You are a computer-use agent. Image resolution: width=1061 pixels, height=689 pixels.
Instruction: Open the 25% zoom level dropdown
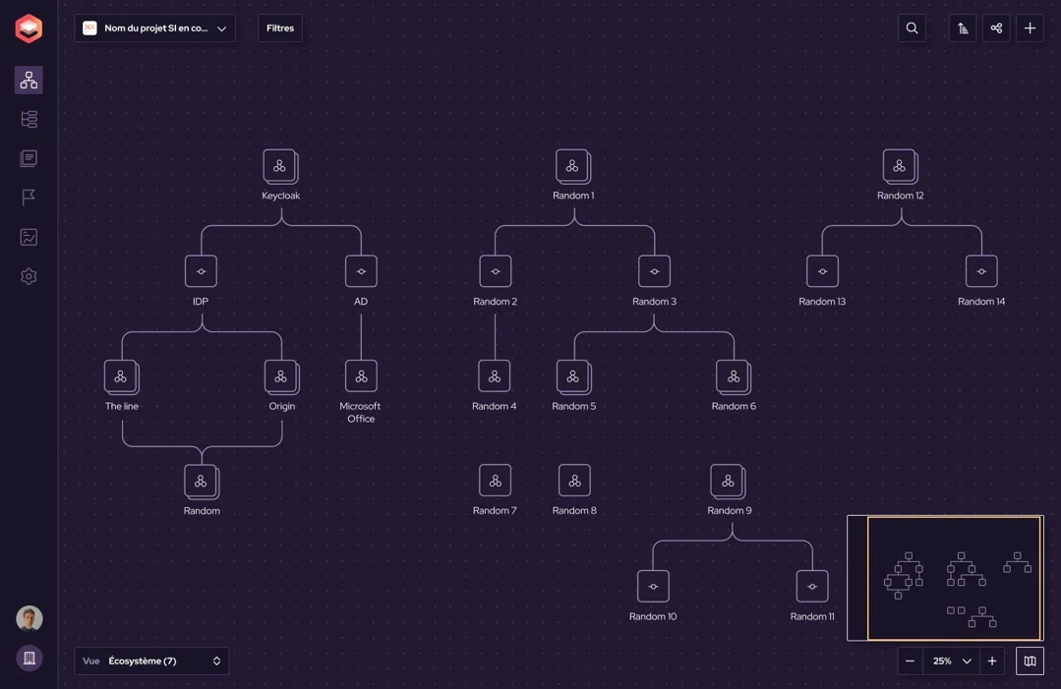(951, 660)
